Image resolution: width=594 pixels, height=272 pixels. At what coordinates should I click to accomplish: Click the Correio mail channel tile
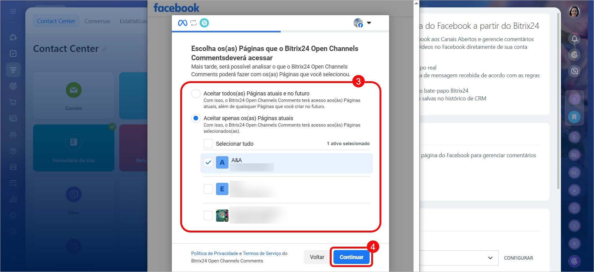(74, 96)
